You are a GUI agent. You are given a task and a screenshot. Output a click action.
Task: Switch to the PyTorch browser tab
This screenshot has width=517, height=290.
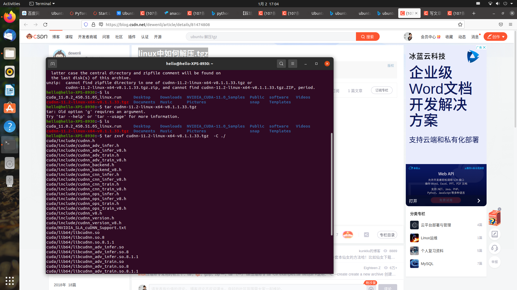point(79,13)
